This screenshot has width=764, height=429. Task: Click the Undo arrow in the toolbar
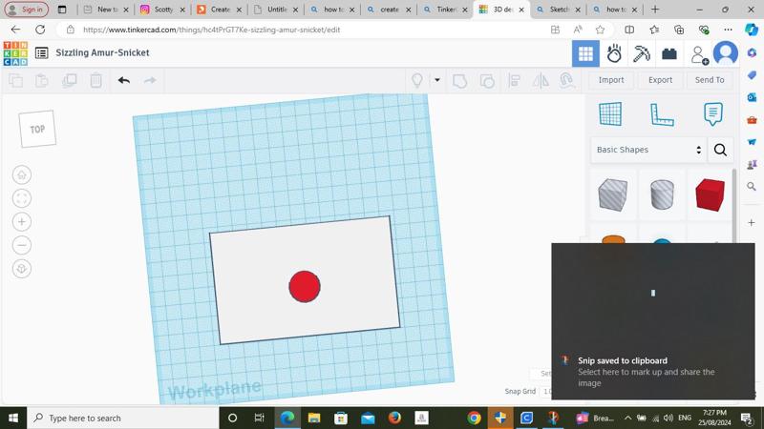click(123, 80)
